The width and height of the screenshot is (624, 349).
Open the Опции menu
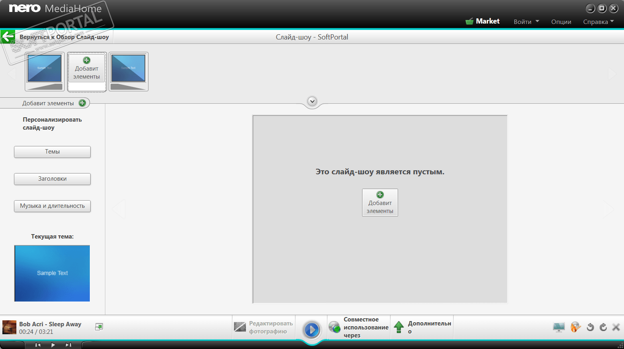click(x=561, y=22)
